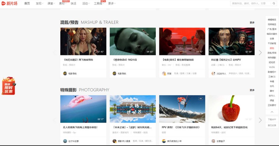Image resolution: width=279 pixels, height=146 pixels.
Task: Open the 乘风破浪的少年 creator avatar
Action: click(164, 141)
